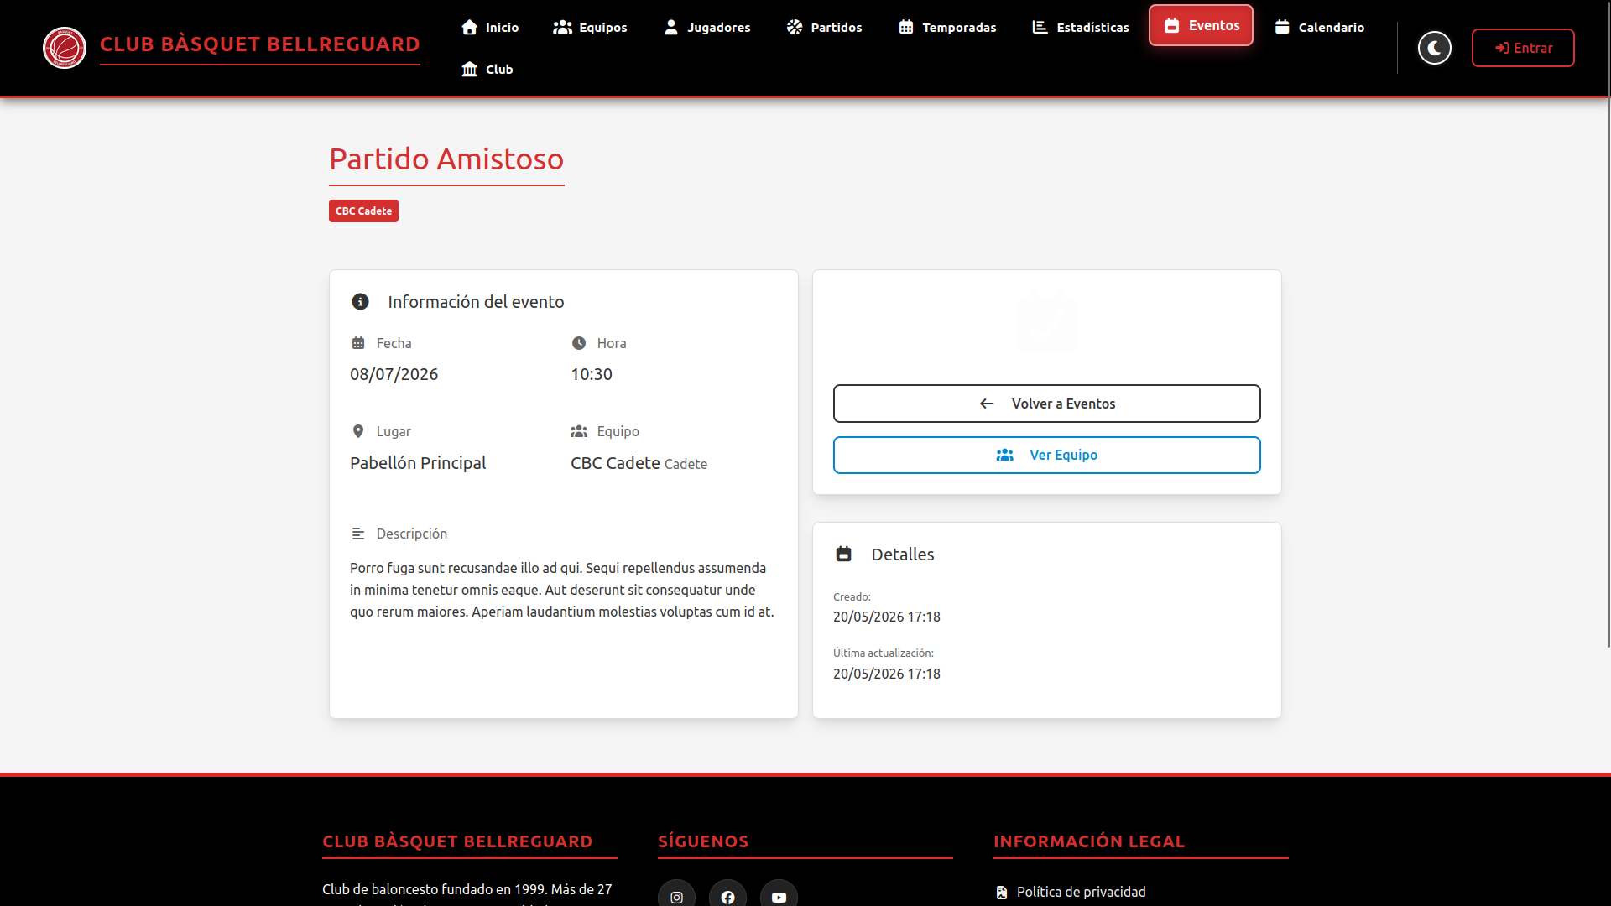Open the Equipos menu item
The height and width of the screenshot is (906, 1611).
(x=590, y=28)
